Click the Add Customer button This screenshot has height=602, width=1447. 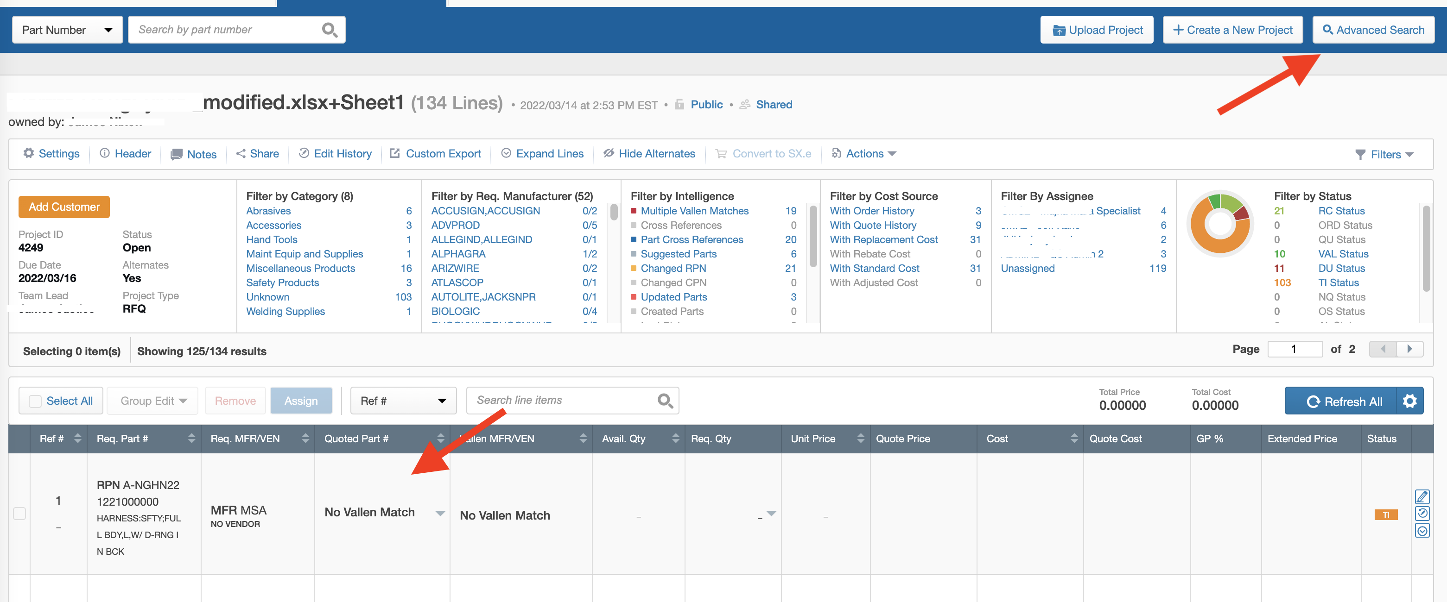[64, 207]
